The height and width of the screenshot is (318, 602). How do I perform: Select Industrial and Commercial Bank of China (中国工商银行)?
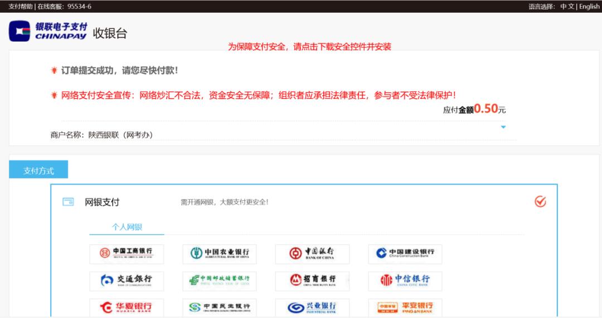tap(127, 254)
